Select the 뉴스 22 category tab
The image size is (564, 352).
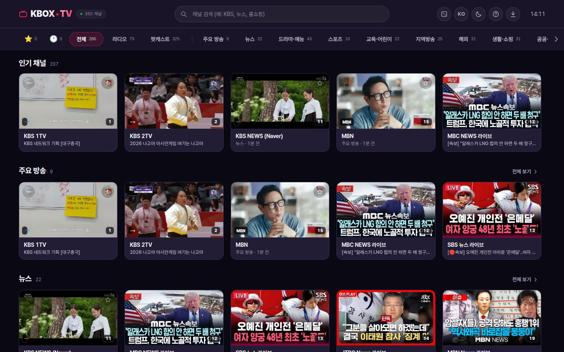point(253,39)
